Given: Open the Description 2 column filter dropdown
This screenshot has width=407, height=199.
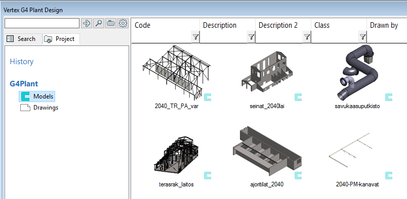Looking at the screenshot, I should (307, 37).
